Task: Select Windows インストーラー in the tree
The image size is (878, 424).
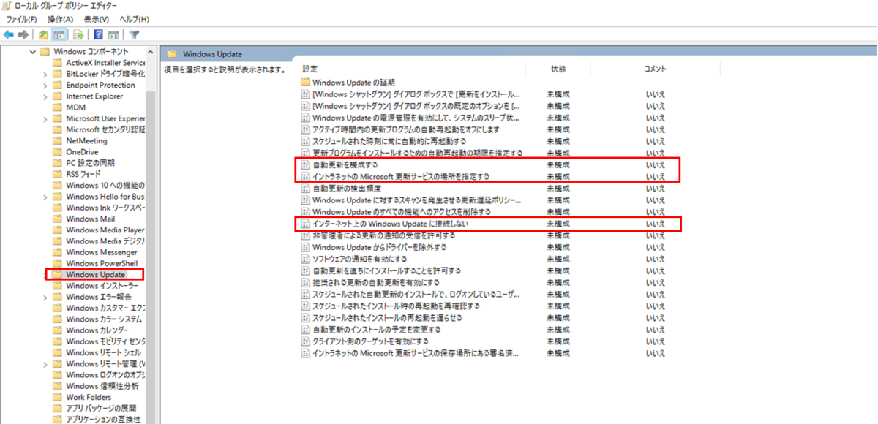Action: coord(101,285)
